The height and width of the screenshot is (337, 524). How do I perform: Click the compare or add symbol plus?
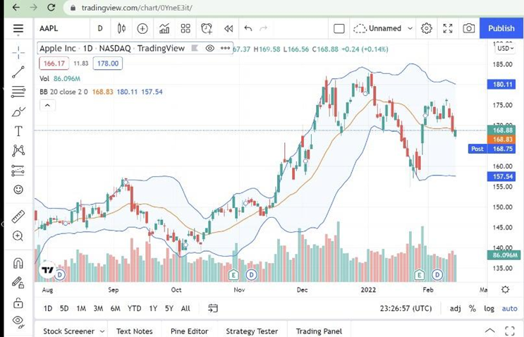142,28
